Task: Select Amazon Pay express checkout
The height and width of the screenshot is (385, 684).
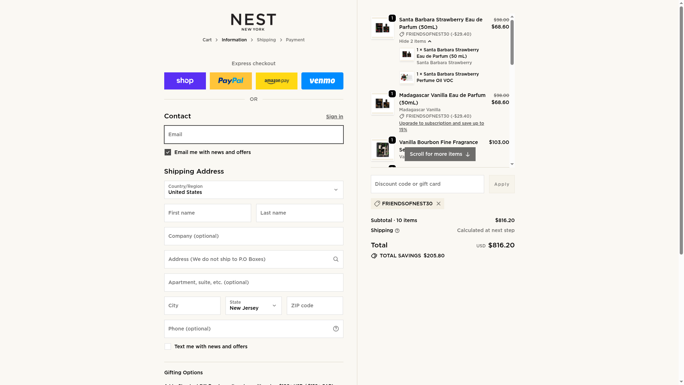Action: [x=276, y=81]
